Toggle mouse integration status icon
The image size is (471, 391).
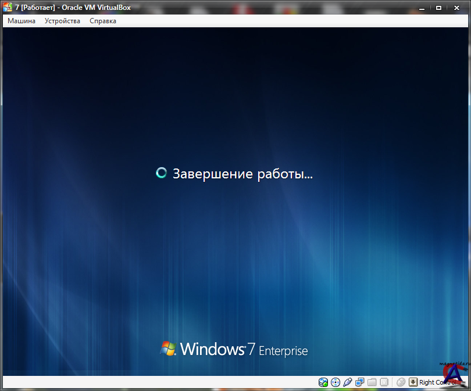click(401, 382)
